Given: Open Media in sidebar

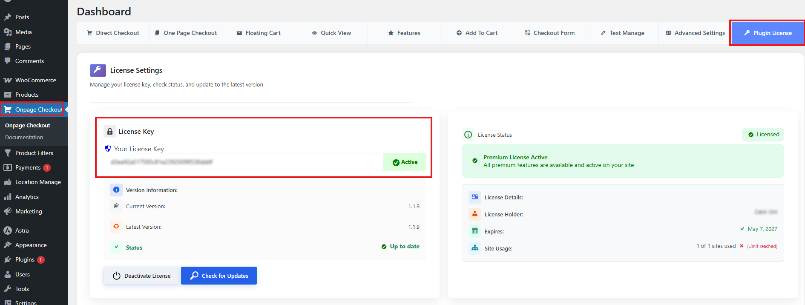Looking at the screenshot, I should (34, 32).
